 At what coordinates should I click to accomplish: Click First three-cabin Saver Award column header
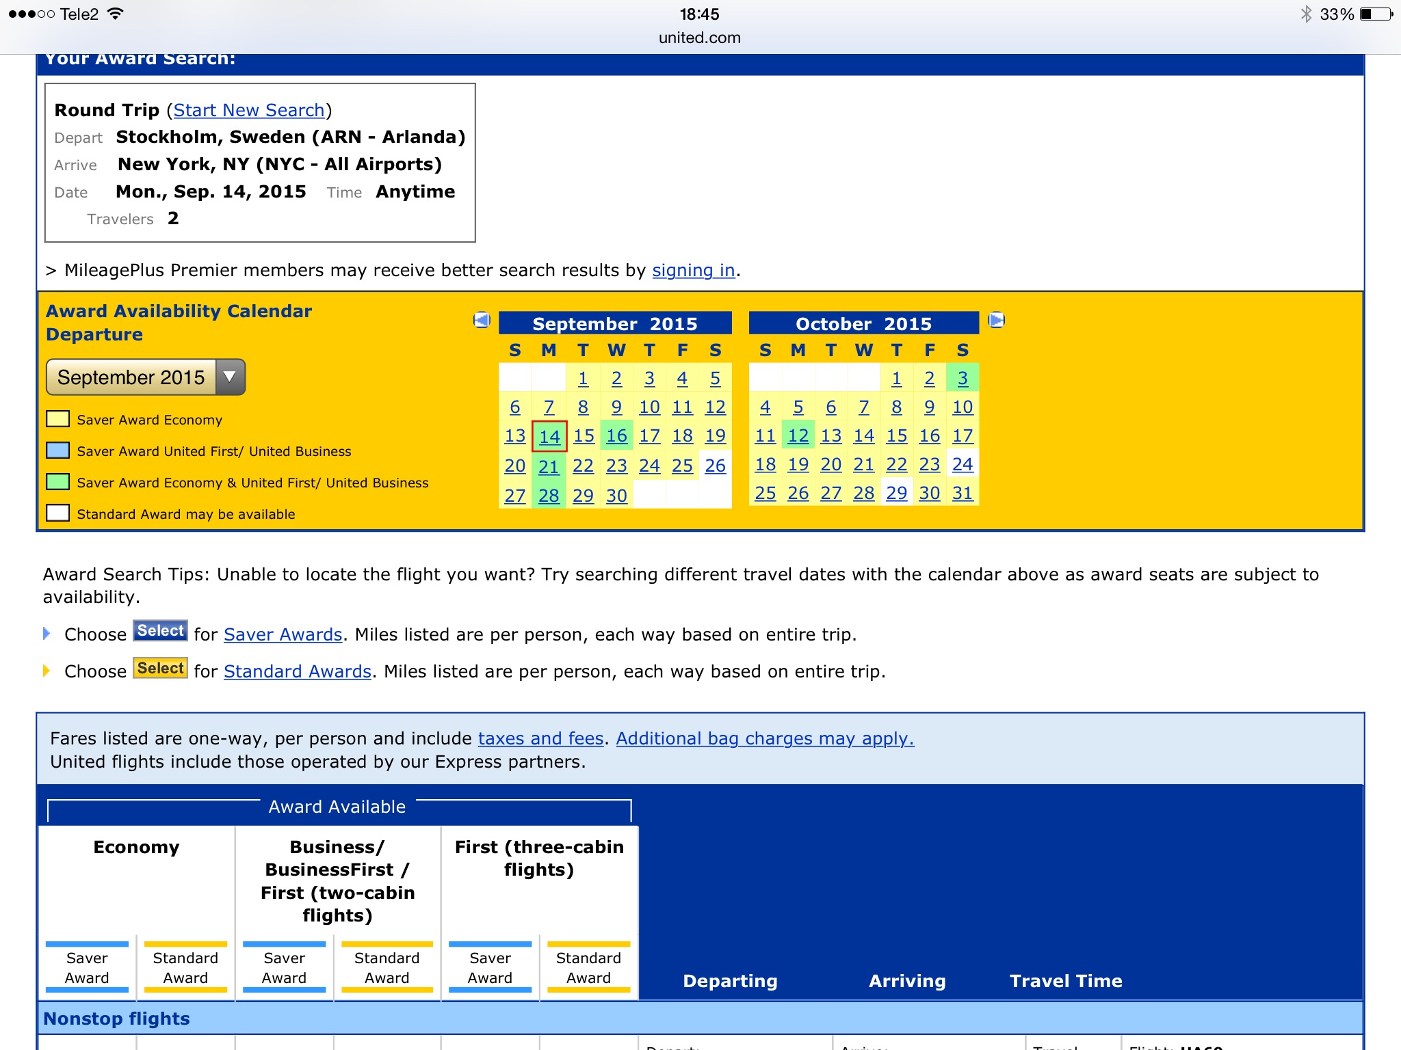coord(490,968)
